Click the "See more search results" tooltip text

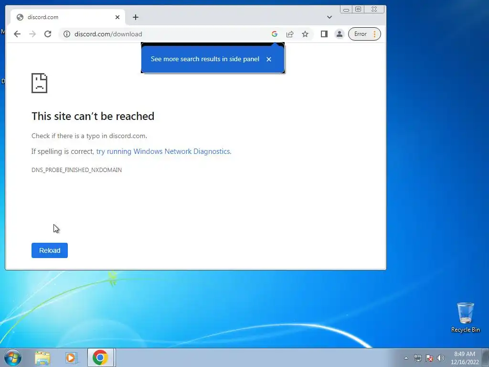pyautogui.click(x=205, y=59)
